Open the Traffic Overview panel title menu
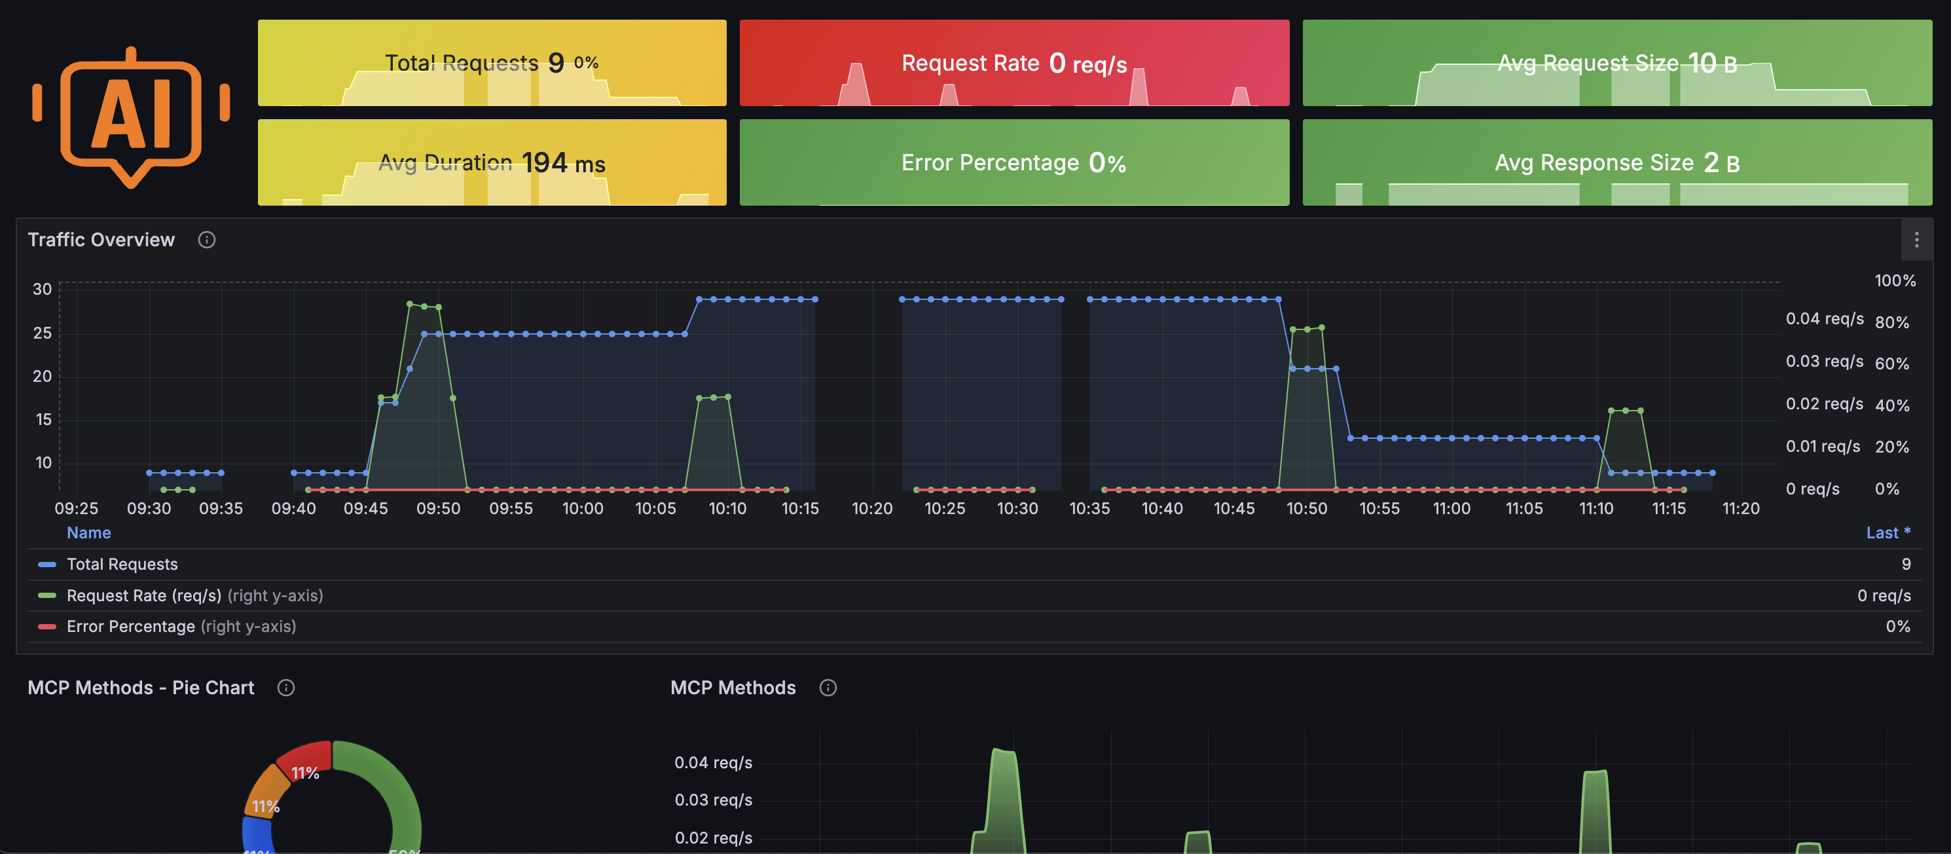This screenshot has height=854, width=1951. pos(101,240)
